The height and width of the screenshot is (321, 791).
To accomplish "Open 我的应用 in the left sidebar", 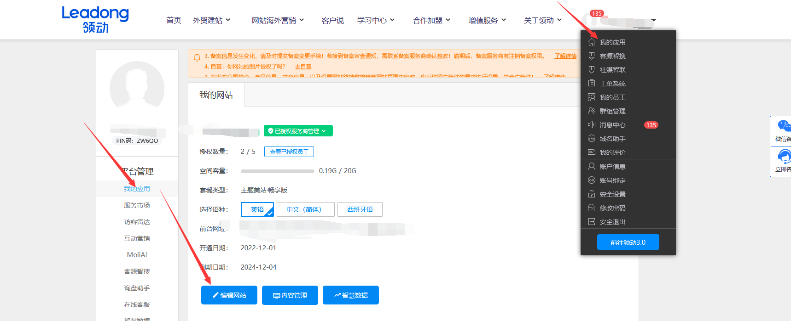I will click(x=137, y=189).
